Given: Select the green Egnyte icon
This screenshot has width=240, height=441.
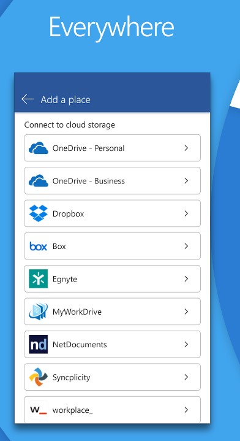Looking at the screenshot, I should tap(39, 278).
